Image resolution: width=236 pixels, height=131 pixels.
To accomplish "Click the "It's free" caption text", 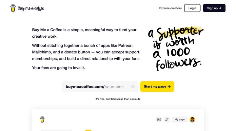I will pyautogui.click(x=118, y=99).
